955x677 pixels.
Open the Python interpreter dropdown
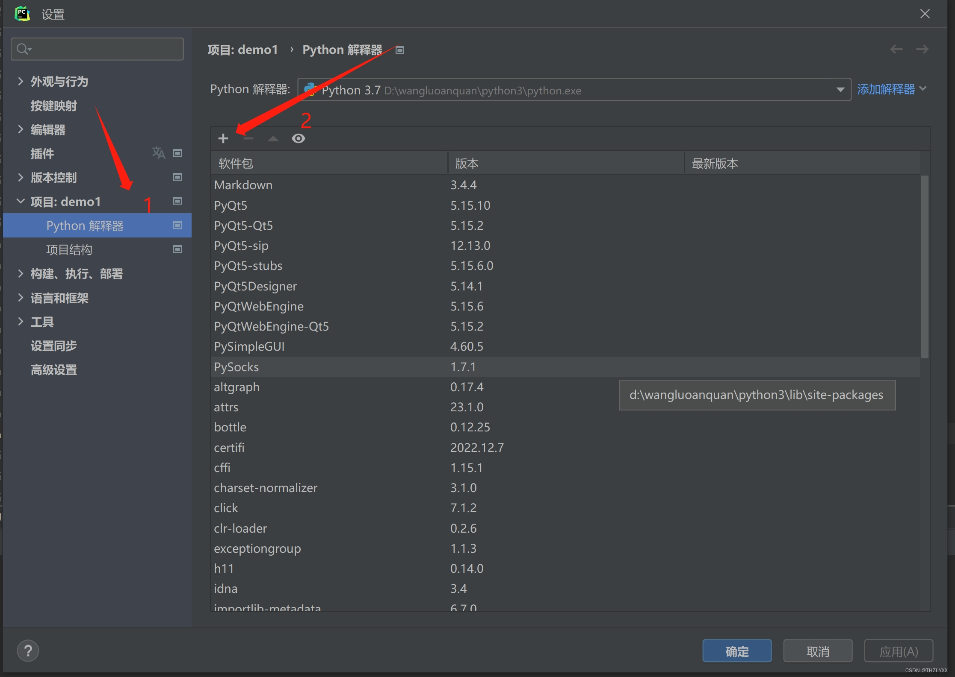574,90
